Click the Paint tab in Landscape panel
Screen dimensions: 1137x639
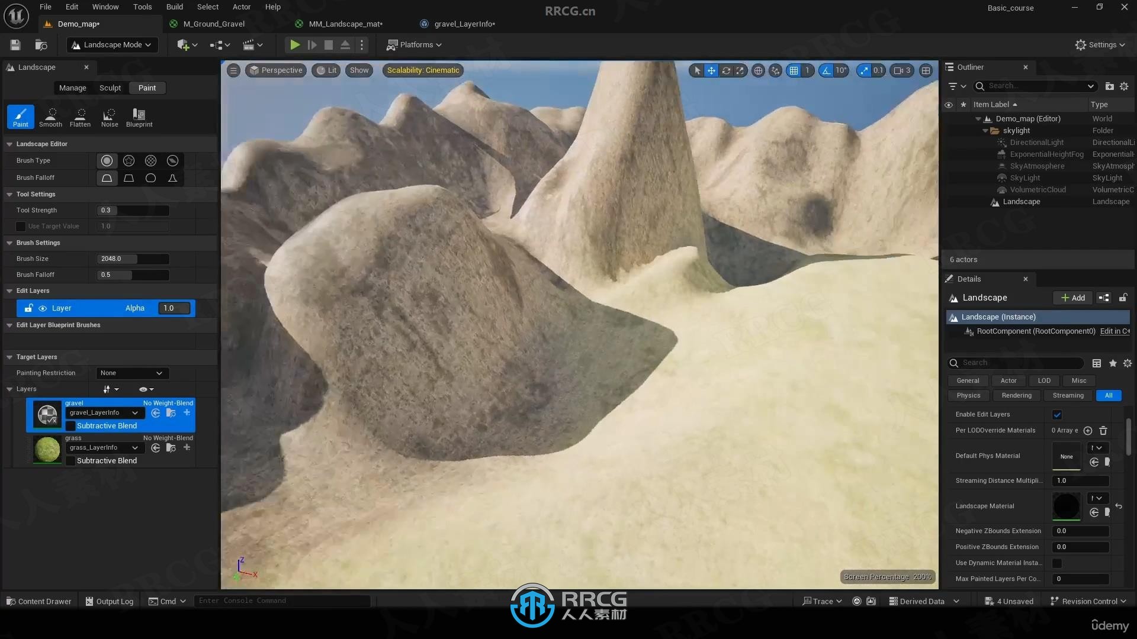(147, 88)
